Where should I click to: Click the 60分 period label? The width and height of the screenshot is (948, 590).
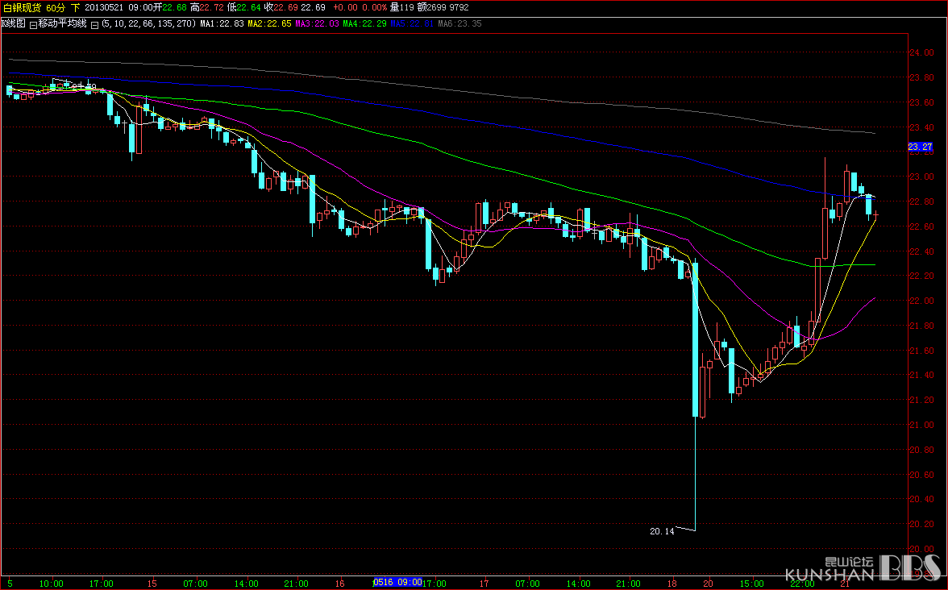[x=56, y=7]
